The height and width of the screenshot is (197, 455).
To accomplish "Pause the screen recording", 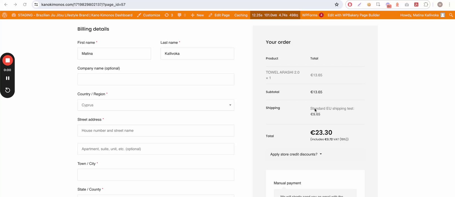I will coord(8,78).
